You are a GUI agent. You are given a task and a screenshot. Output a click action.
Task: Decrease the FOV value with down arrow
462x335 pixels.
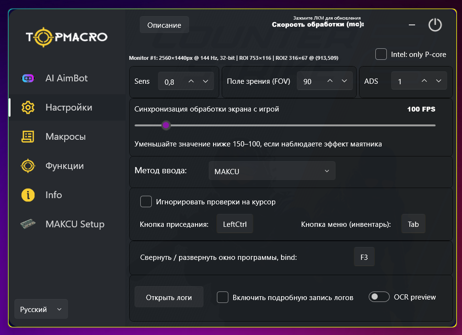click(344, 81)
